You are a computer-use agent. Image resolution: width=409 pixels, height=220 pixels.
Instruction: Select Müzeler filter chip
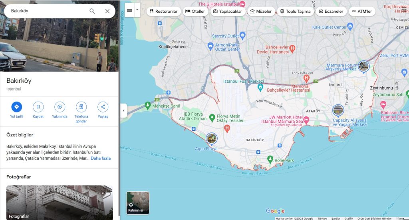coord(261,11)
